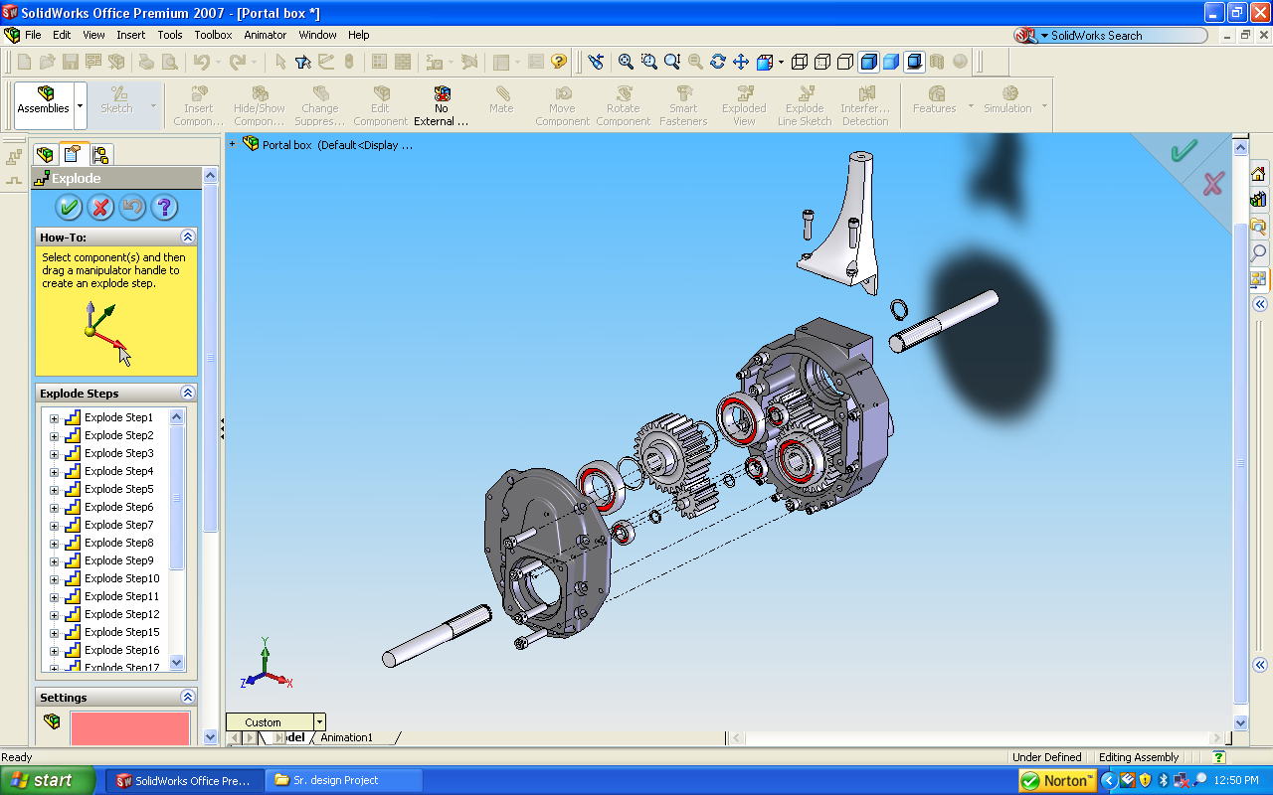Expand the Explode Step5 tree node
This screenshot has width=1273, height=795.
[x=54, y=490]
